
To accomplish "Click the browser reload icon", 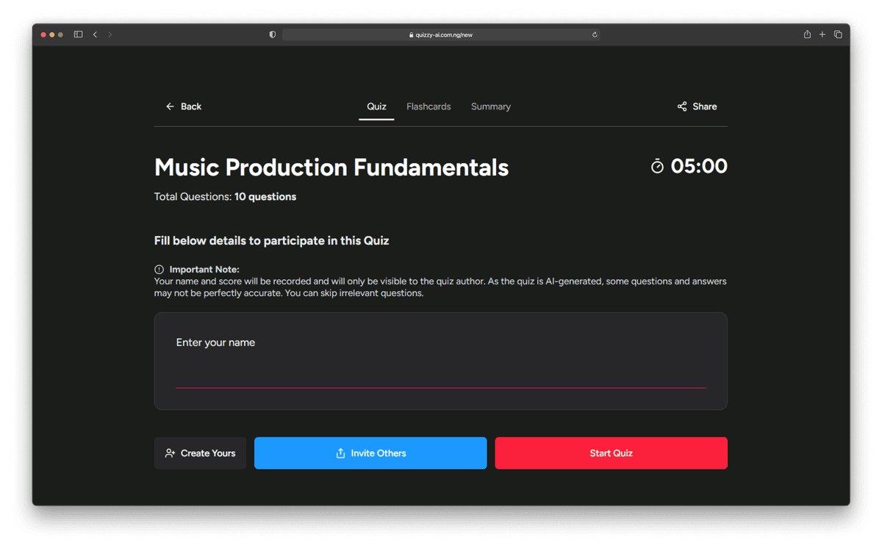I will click(595, 35).
